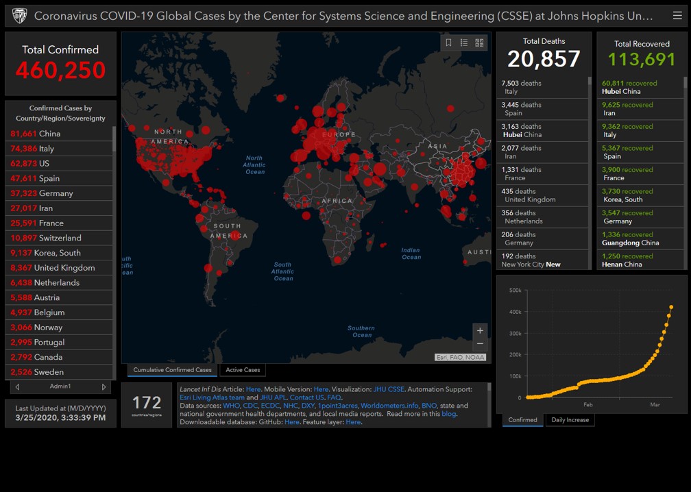Open the FAQ link
Screen dimensions: 691x492
(x=334, y=397)
